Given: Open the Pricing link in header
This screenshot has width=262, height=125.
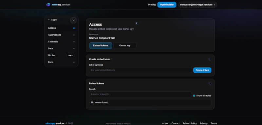Looking at the screenshot, I should 152,5.
